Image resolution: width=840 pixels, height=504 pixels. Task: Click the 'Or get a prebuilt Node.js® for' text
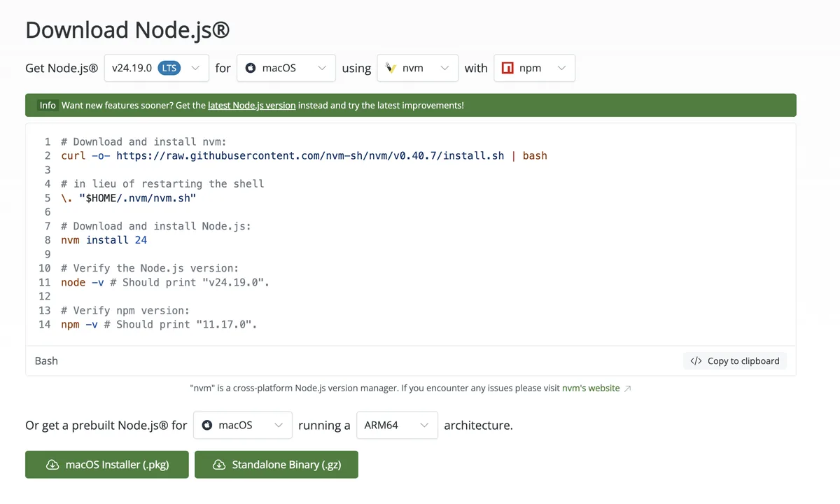pyautogui.click(x=106, y=425)
